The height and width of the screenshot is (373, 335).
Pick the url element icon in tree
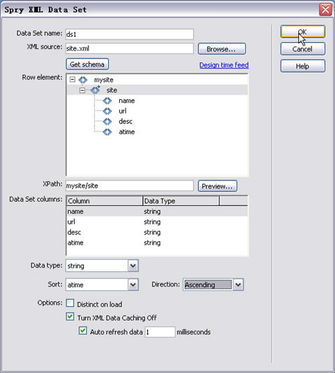coord(107,111)
